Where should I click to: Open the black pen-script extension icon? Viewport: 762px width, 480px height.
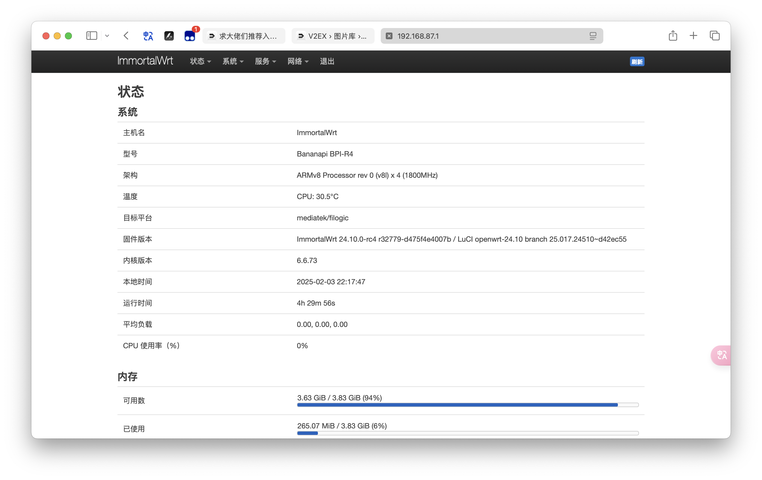coord(169,36)
